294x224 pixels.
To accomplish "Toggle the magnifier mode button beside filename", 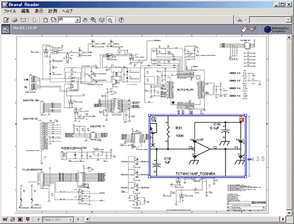I will click(6, 29).
